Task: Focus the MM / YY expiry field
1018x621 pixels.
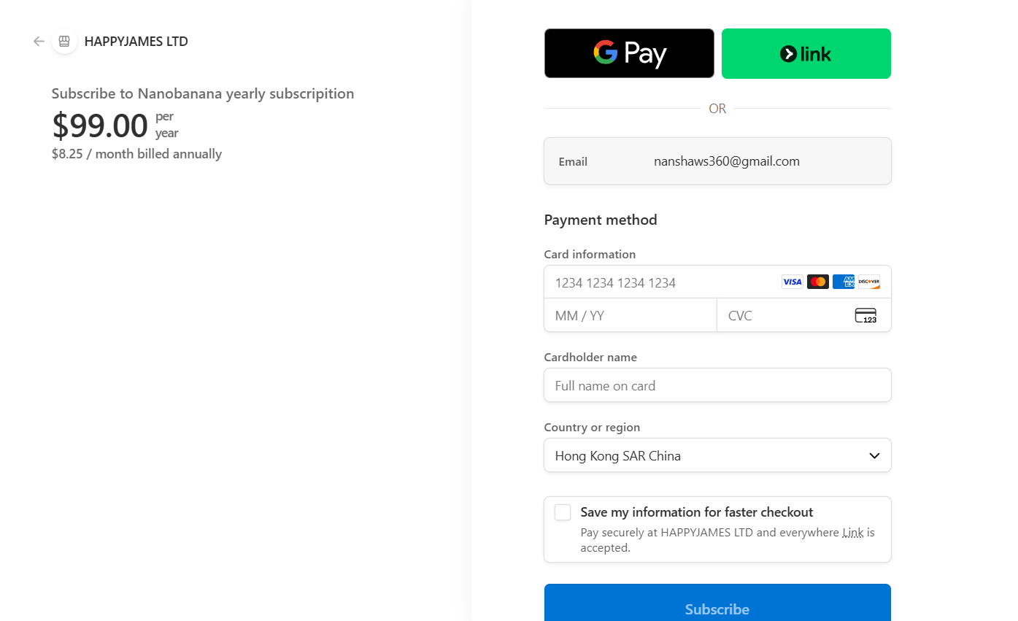Action: point(631,315)
